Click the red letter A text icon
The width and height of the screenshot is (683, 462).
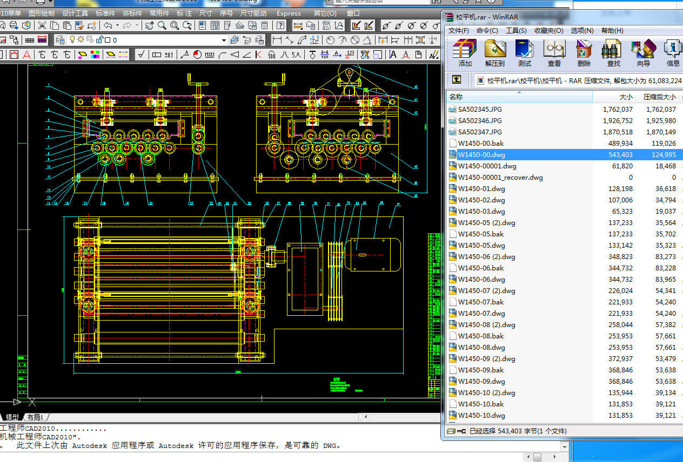27,55
